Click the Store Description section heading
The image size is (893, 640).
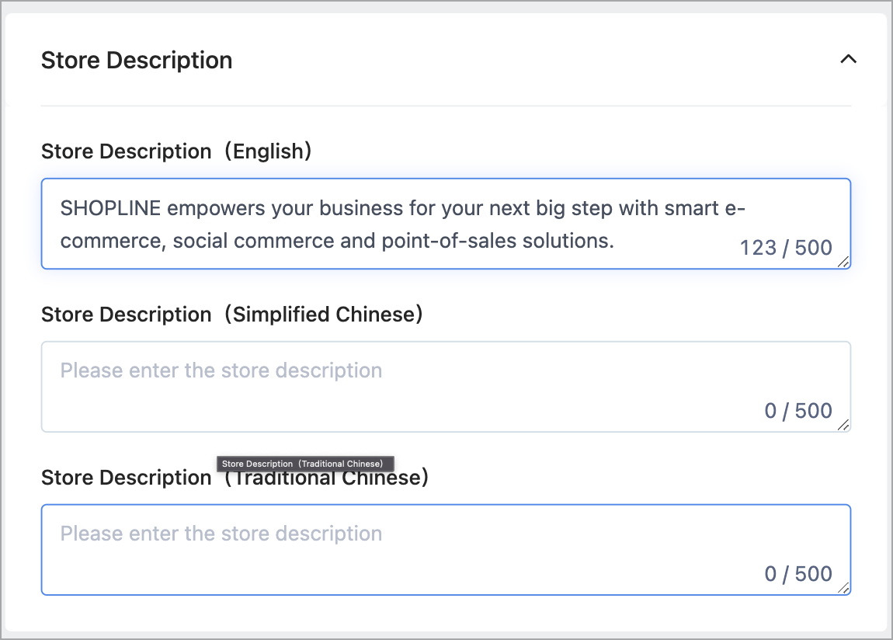point(137,61)
